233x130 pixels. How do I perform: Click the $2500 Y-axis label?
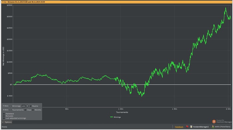10,28
